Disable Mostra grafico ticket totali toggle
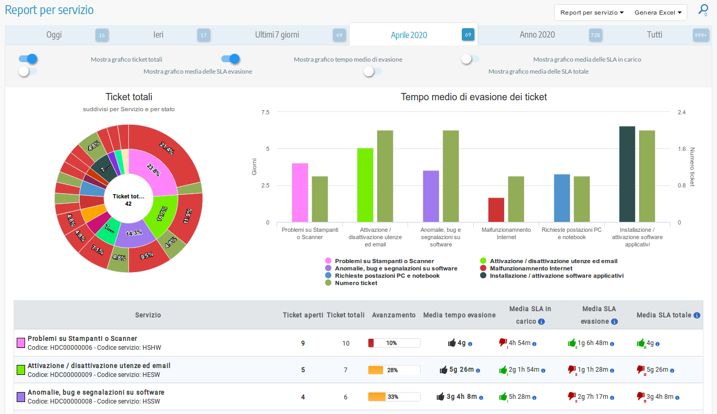 click(28, 59)
